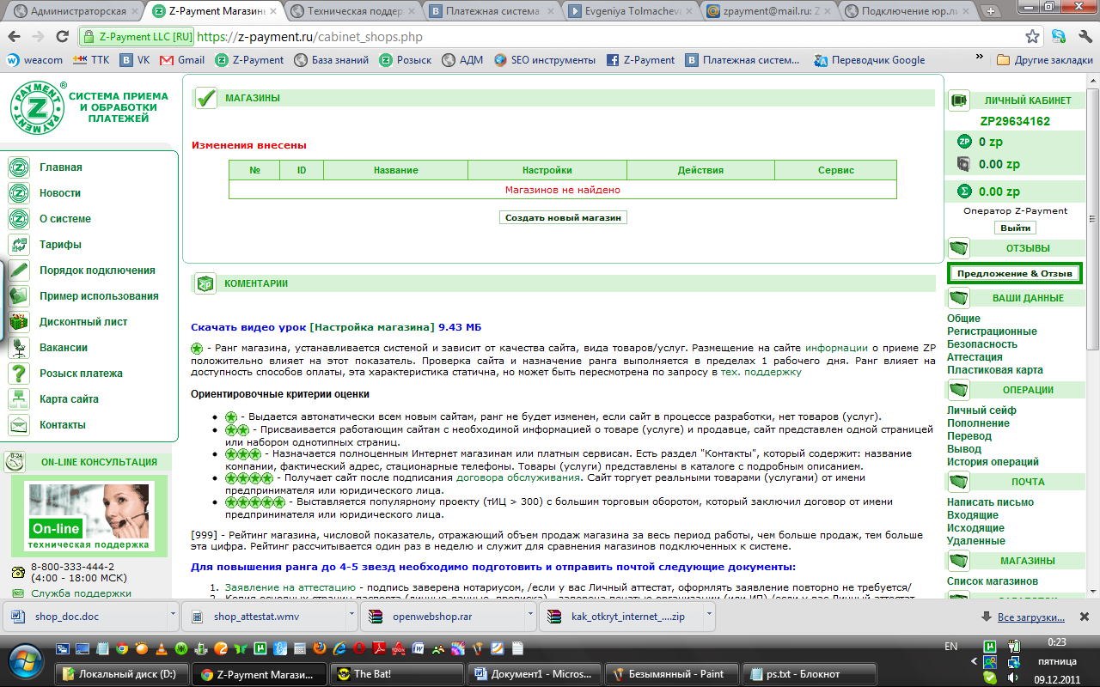Click the On-line техническая поддержка banner
The image size is (1100, 687).
89,516
